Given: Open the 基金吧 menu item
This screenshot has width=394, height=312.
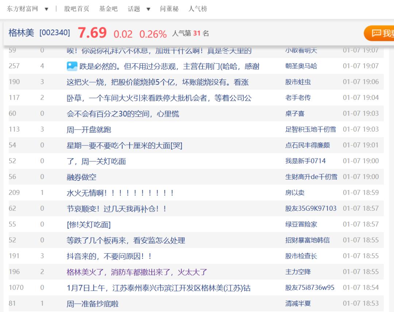Looking at the screenshot, I should pyautogui.click(x=108, y=9).
